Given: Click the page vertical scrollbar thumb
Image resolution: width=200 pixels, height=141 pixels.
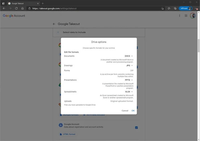Looking at the screenshot, I should pyautogui.click(x=198, y=46).
